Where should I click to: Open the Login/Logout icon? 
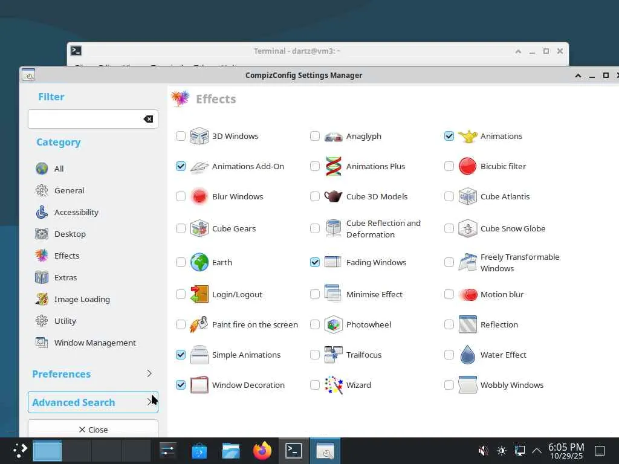pyautogui.click(x=199, y=294)
